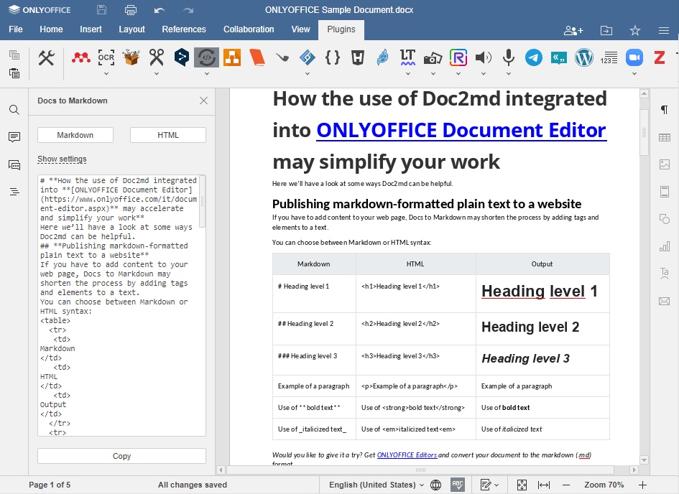
Task: Expand the dropdown under Zoom plugin
Action: [634, 74]
